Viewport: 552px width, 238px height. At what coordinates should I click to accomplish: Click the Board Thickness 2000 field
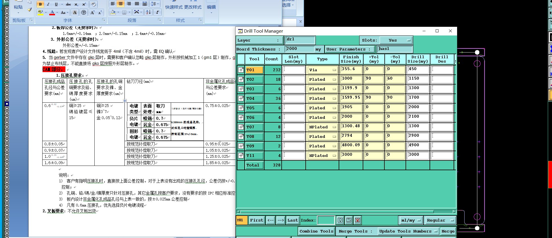click(300, 49)
